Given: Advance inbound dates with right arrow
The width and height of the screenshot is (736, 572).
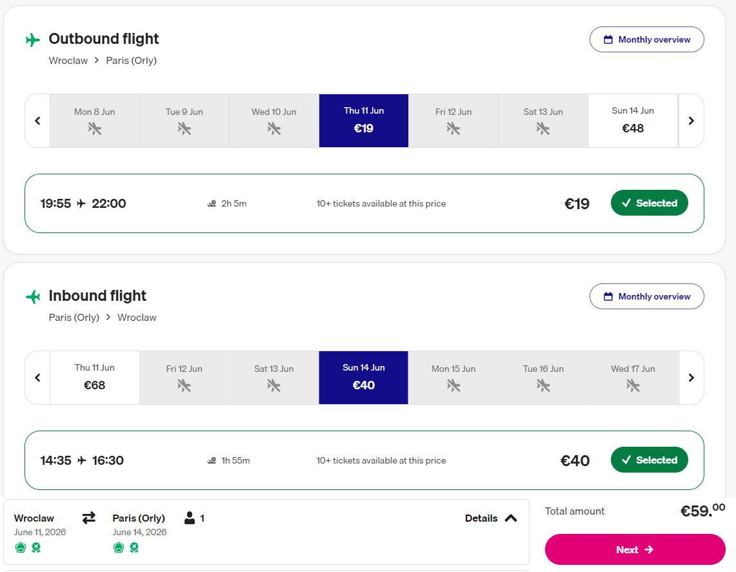Looking at the screenshot, I should [691, 378].
